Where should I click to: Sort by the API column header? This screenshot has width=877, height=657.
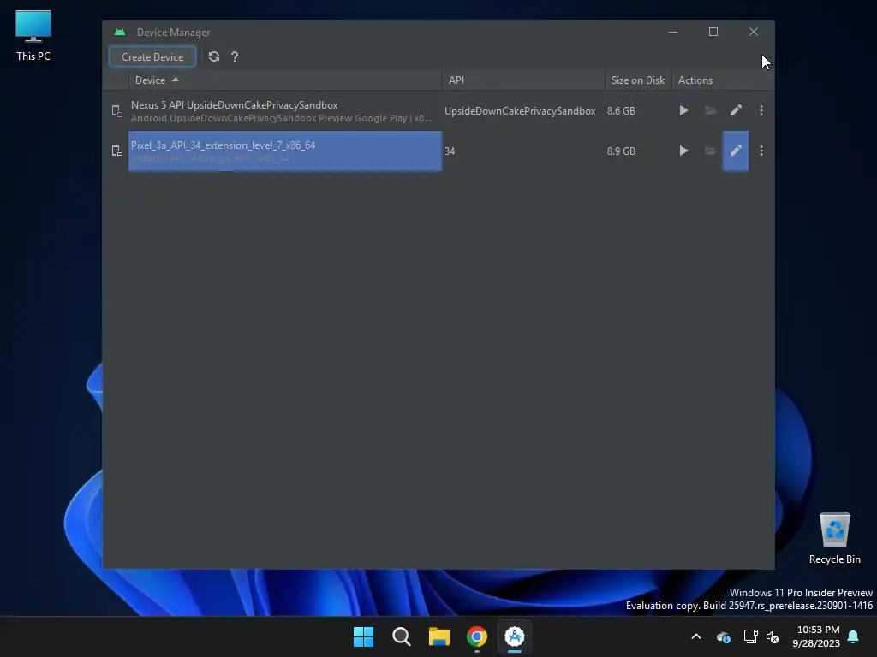[x=523, y=80]
